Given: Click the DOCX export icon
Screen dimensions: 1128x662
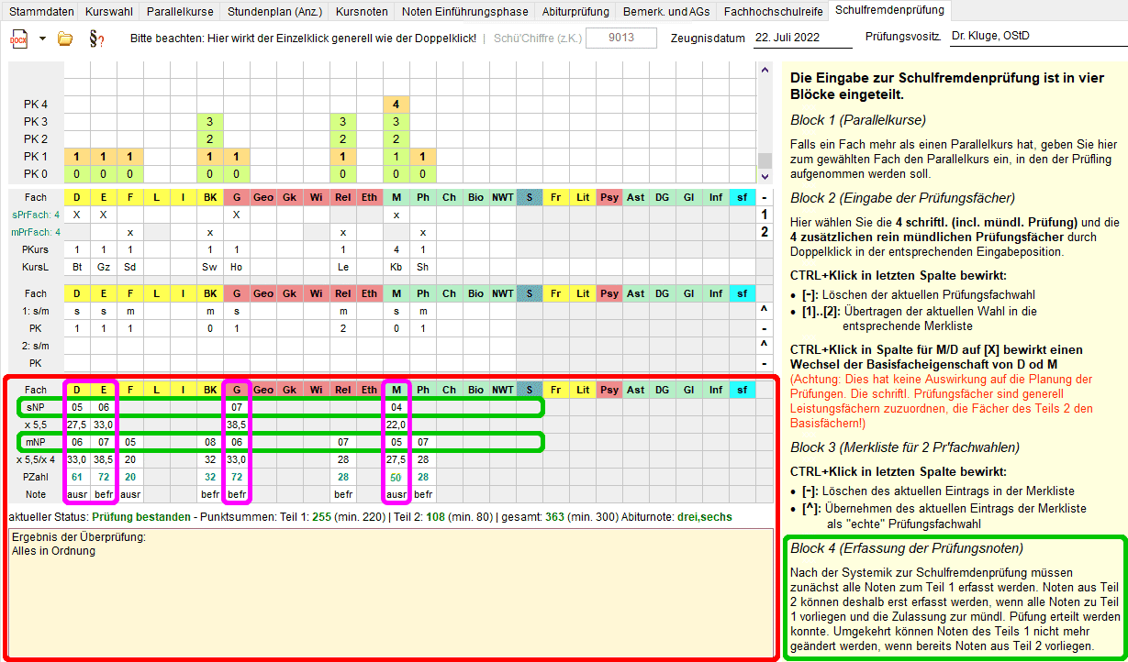Looking at the screenshot, I should click(18, 39).
